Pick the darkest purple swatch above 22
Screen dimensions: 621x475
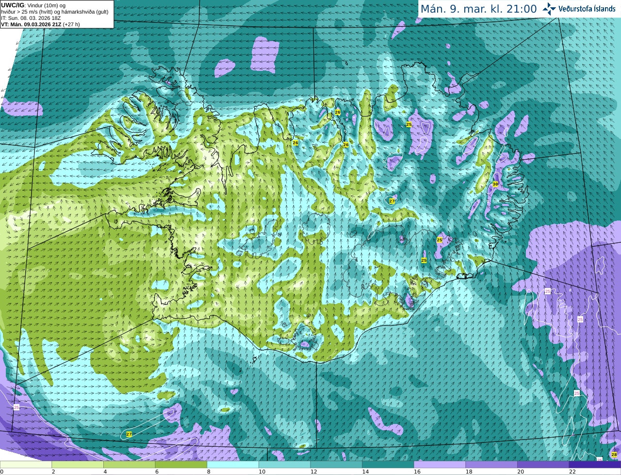(595, 464)
